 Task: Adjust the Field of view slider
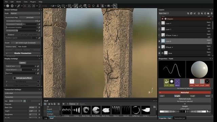point(21,66)
